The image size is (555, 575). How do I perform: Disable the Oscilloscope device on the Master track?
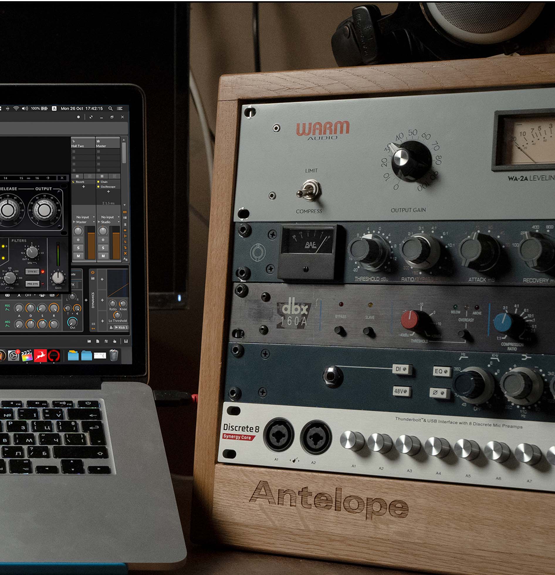pos(98,187)
